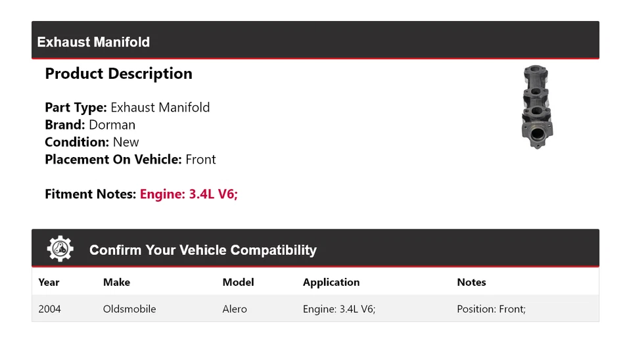This screenshot has width=631, height=343.
Task: Click the Make column header
Action: 116,282
